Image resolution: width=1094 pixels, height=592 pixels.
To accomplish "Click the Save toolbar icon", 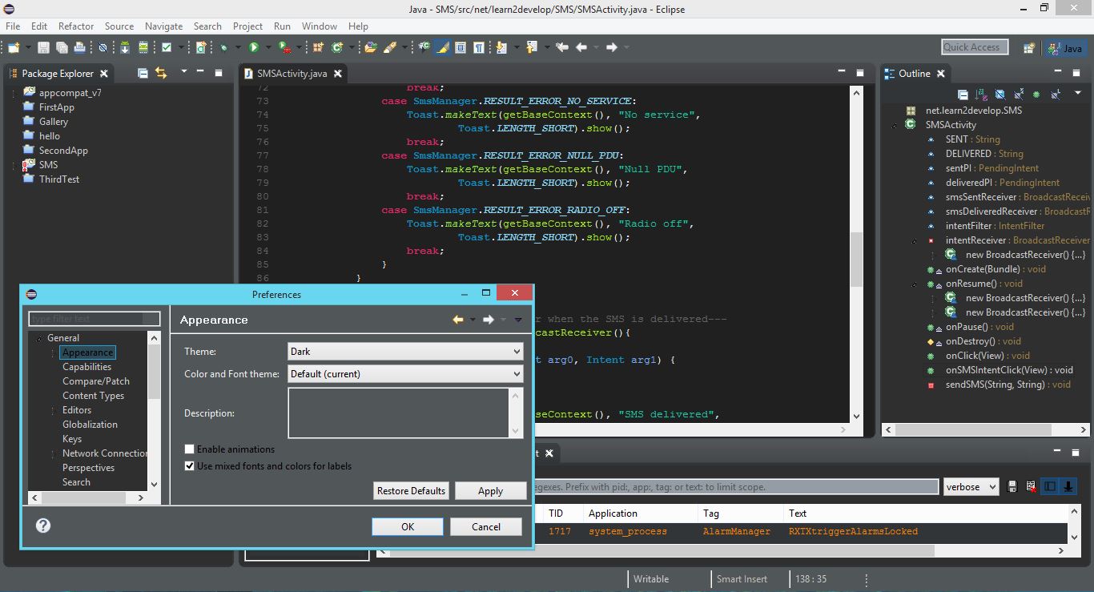I will [x=42, y=47].
